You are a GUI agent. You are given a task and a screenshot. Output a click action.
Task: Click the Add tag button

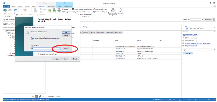[188, 53]
